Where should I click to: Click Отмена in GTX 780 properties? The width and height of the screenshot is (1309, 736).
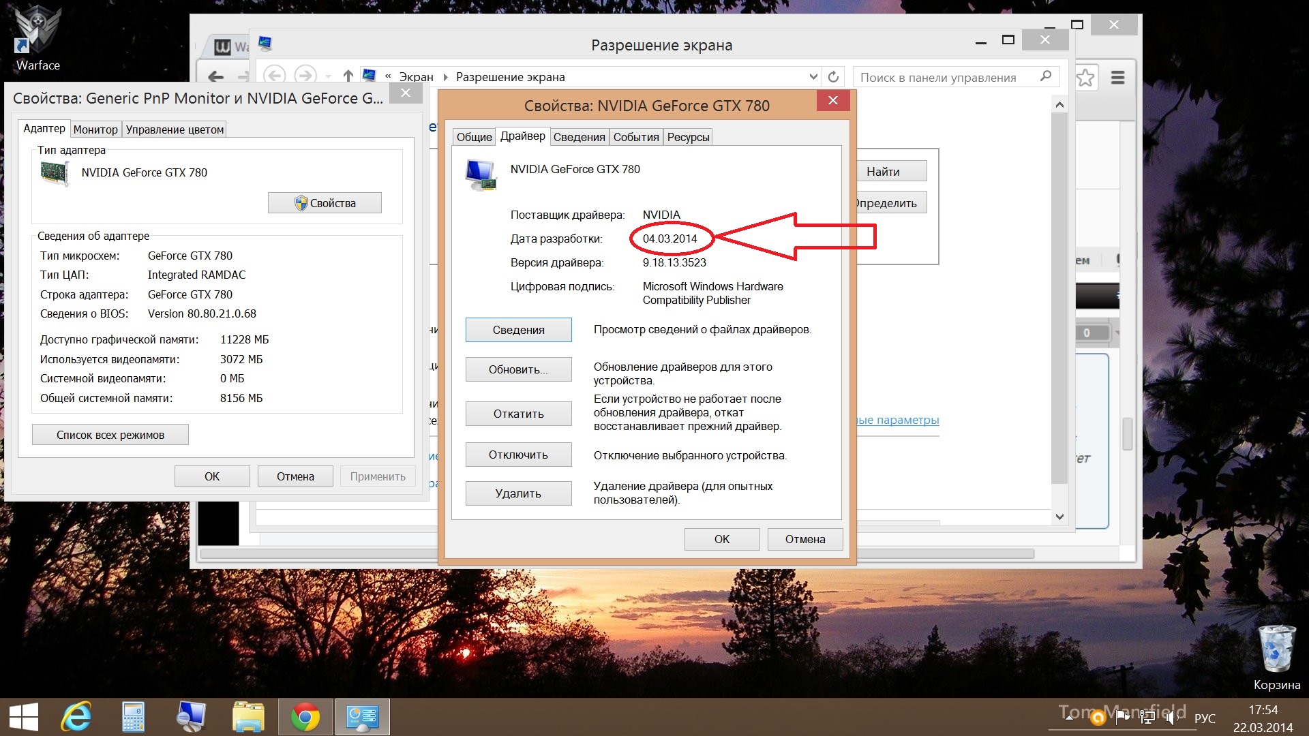click(x=805, y=539)
